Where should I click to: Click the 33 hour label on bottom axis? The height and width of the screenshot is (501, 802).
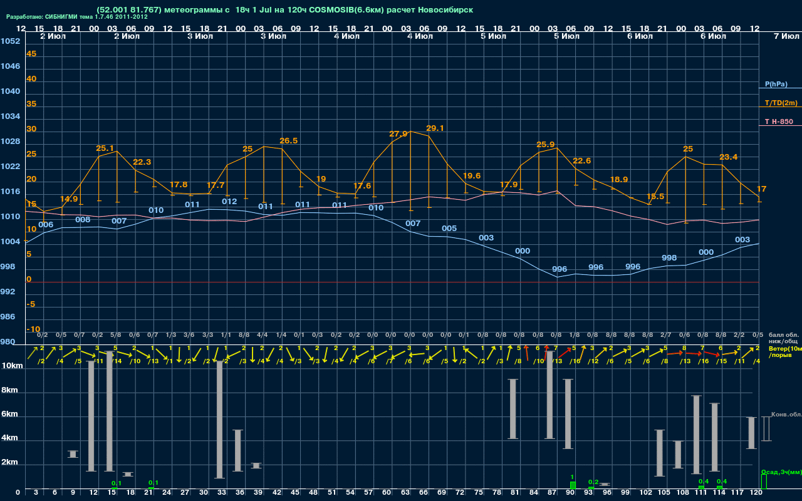pyautogui.click(x=222, y=493)
